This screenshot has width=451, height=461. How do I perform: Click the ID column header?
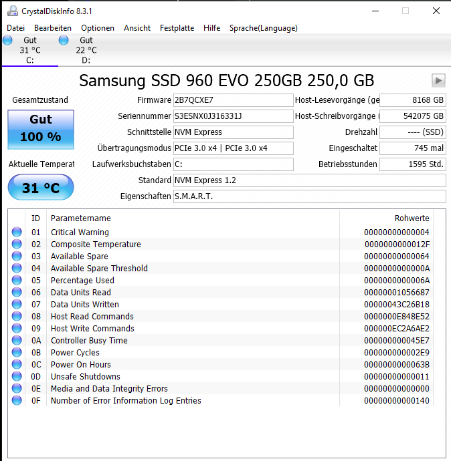coord(35,218)
